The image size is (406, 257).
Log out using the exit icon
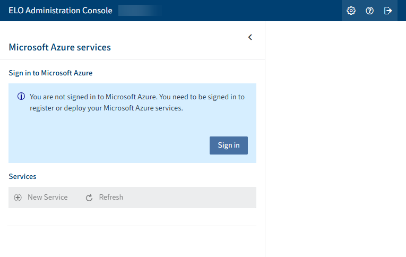pos(388,11)
